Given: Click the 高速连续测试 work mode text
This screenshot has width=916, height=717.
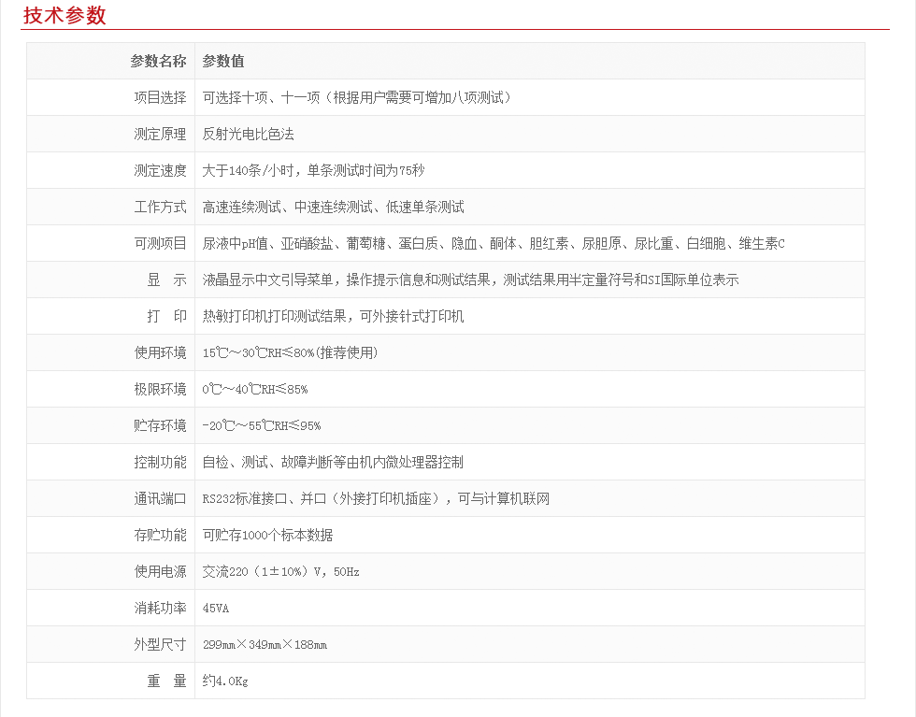Looking at the screenshot, I should coord(242,208).
